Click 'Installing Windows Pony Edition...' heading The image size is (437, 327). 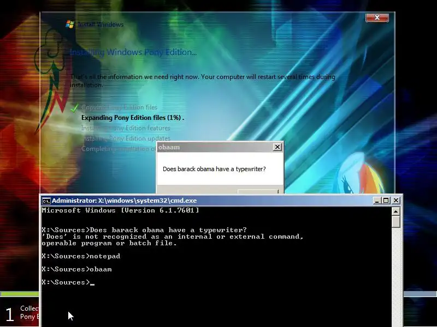pos(133,52)
